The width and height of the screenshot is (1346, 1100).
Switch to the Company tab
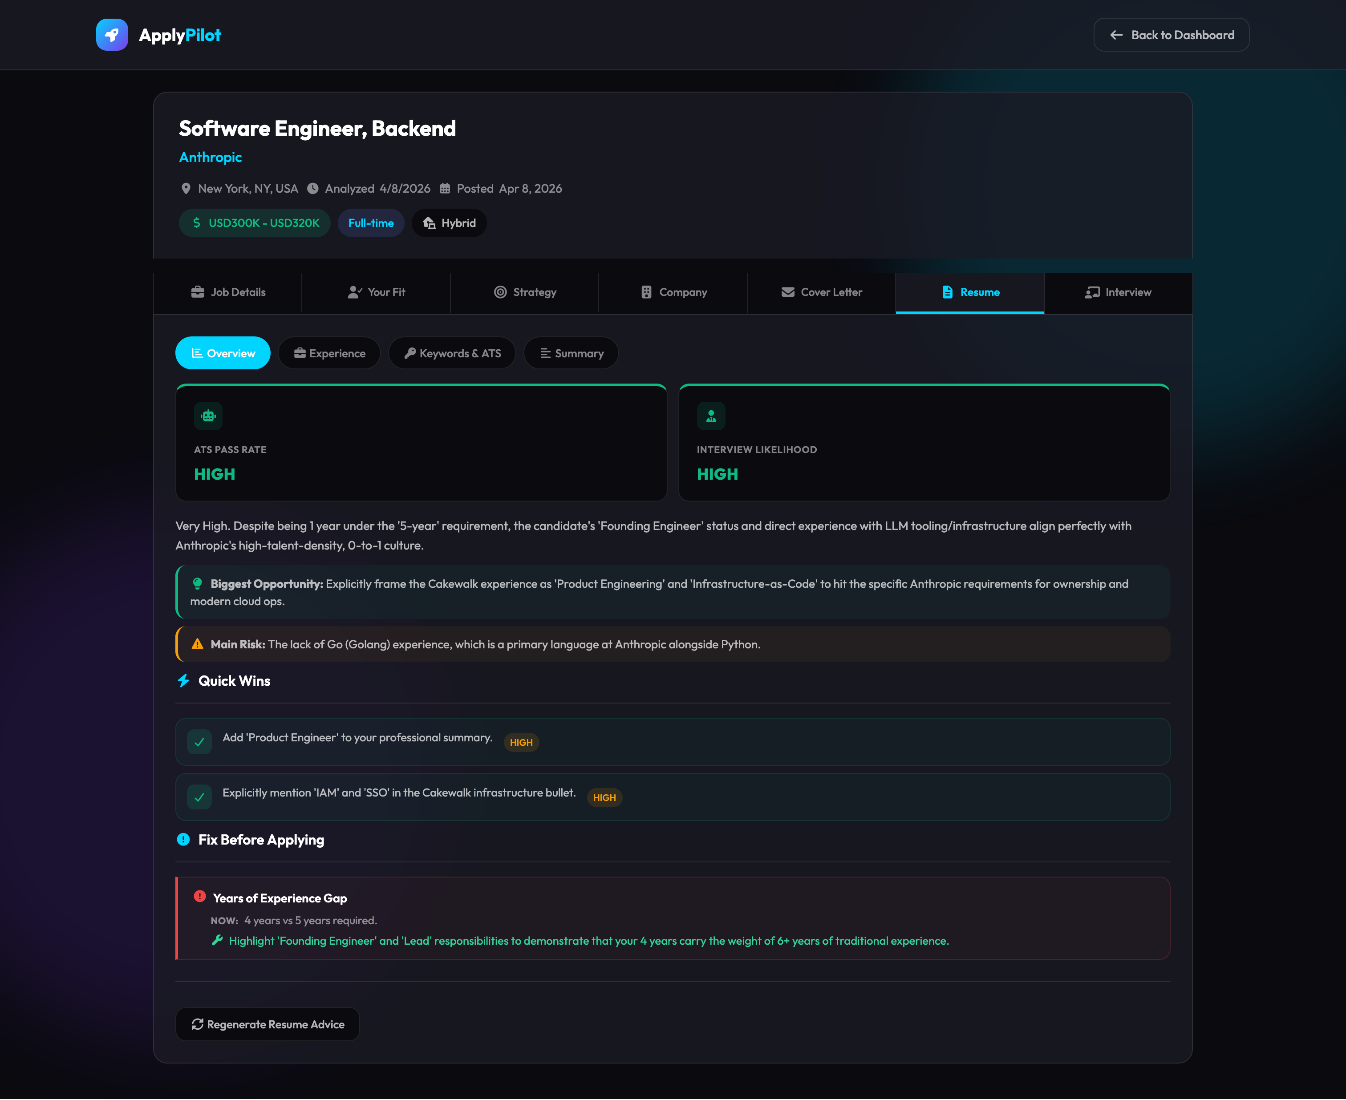click(673, 292)
